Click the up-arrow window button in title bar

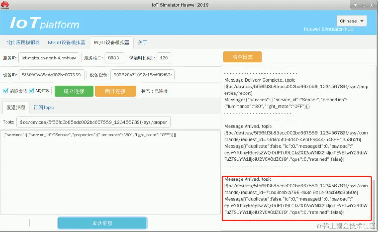click(356, 5)
